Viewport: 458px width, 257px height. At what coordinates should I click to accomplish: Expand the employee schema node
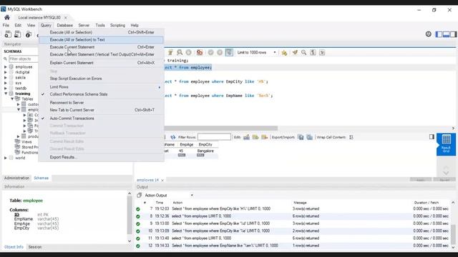6,67
